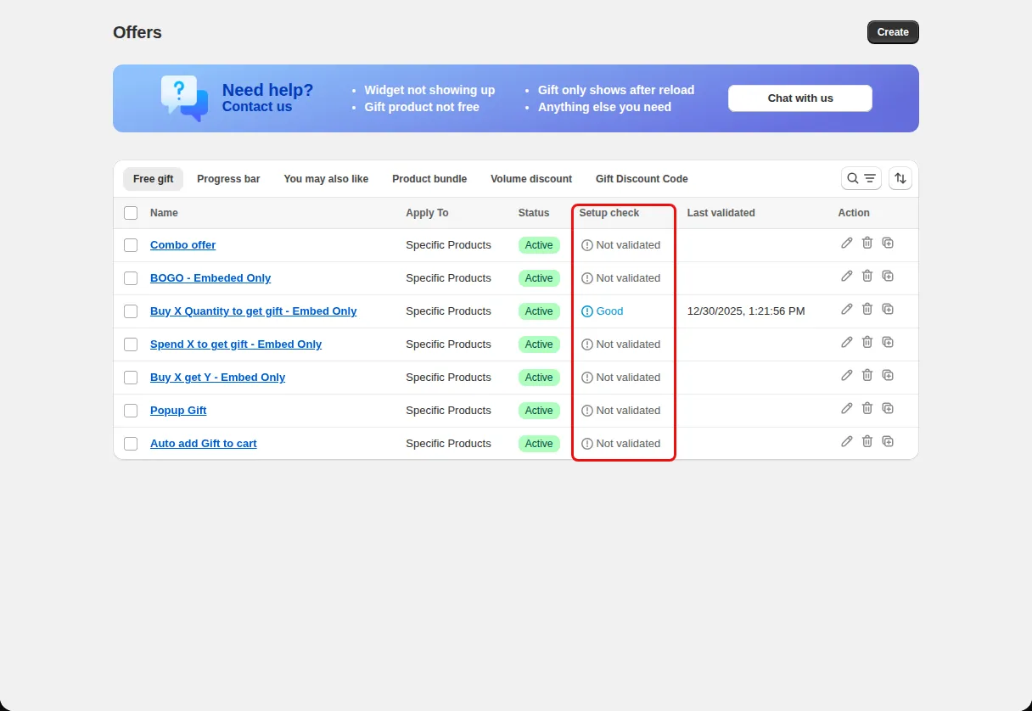Open search and filter for offers
1032x711 pixels.
(861, 178)
